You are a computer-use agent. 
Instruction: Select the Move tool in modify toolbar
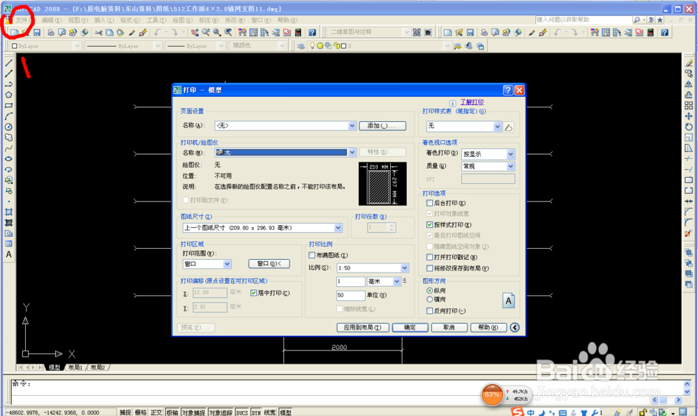point(689,116)
